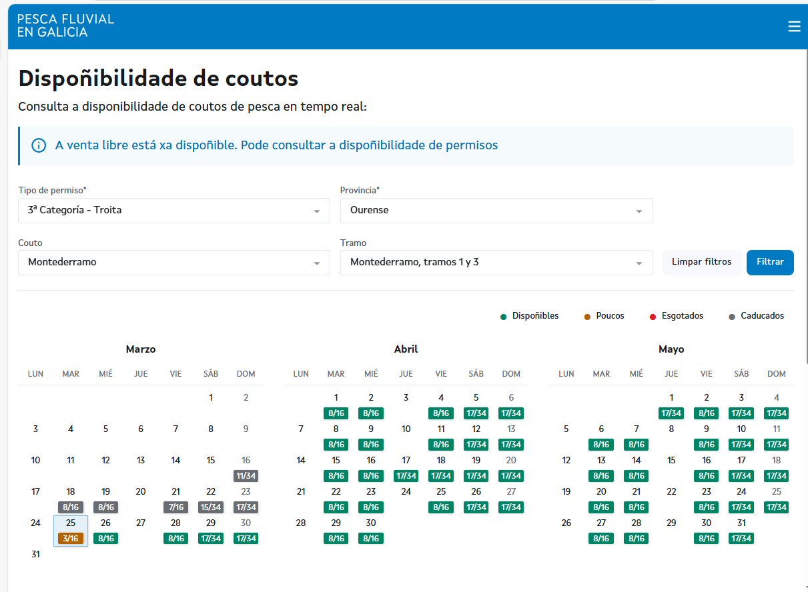Select the 8/16 availability badge on March 26
The image size is (808, 592).
pyautogui.click(x=105, y=539)
